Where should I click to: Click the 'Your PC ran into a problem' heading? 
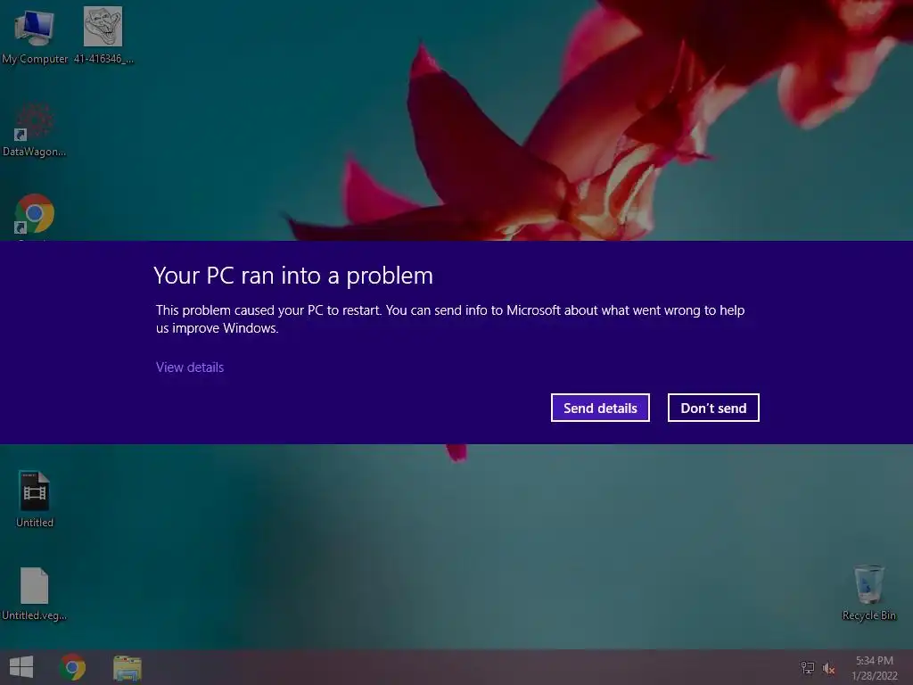pos(293,276)
